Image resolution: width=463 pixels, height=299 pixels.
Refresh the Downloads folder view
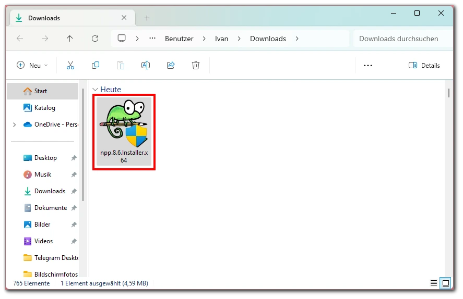pyautogui.click(x=95, y=39)
